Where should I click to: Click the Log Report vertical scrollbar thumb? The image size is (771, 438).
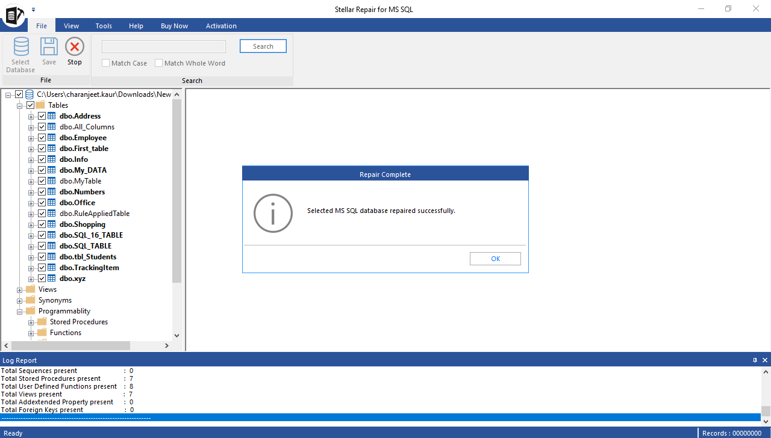(x=766, y=412)
